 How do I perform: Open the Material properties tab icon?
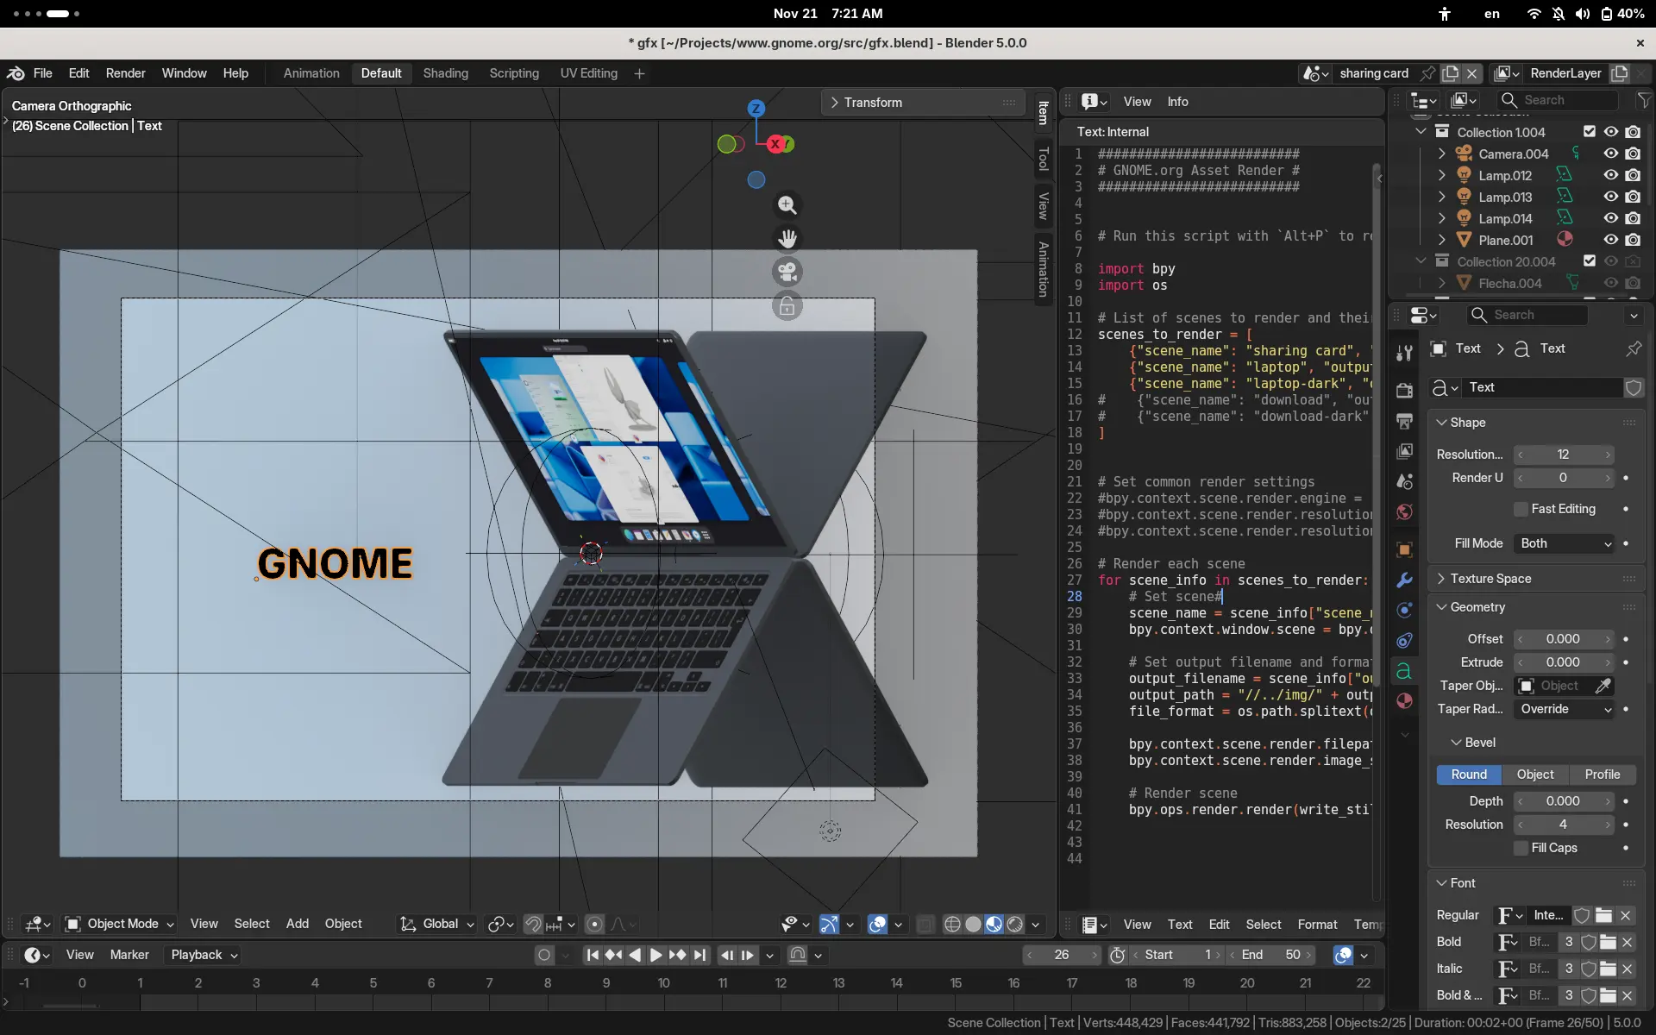(1404, 700)
